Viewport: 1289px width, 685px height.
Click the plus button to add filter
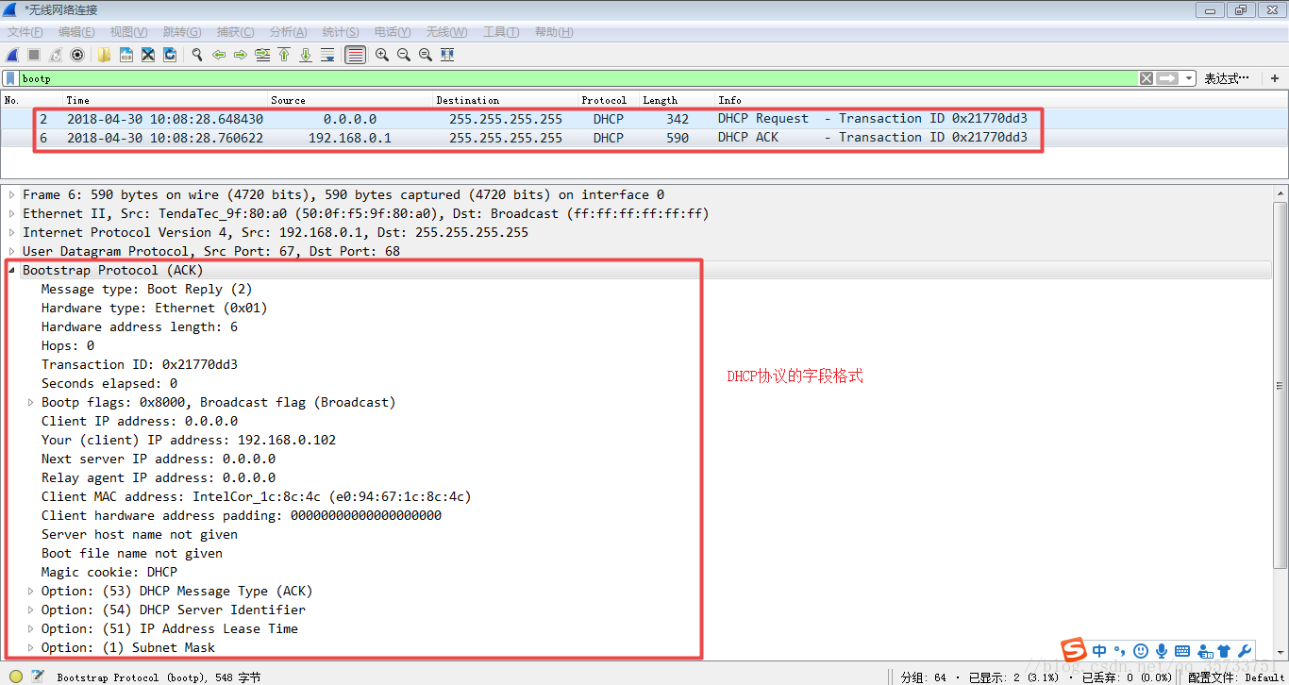tap(1275, 78)
